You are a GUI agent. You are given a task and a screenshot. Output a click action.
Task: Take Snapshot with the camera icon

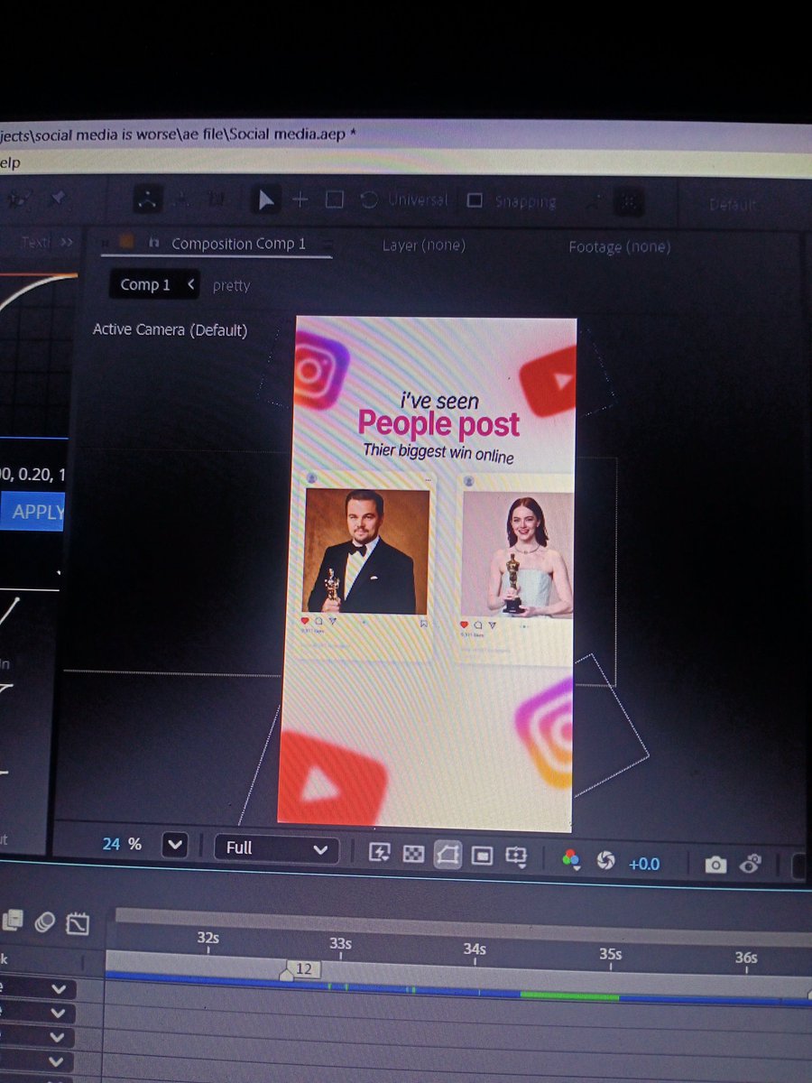[x=715, y=865]
